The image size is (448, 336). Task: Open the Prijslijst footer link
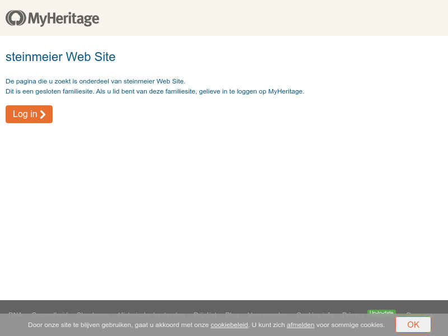click(205, 315)
